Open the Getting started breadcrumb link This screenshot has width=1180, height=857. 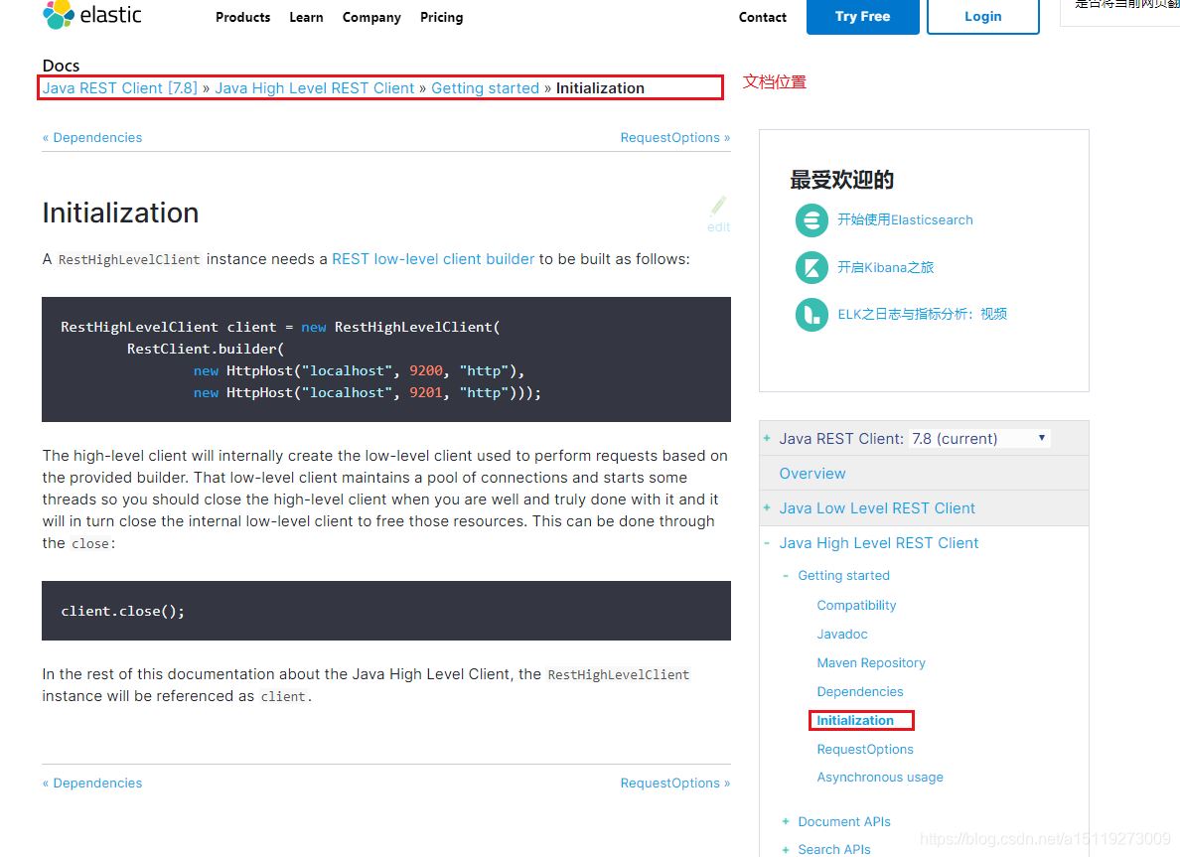(486, 88)
